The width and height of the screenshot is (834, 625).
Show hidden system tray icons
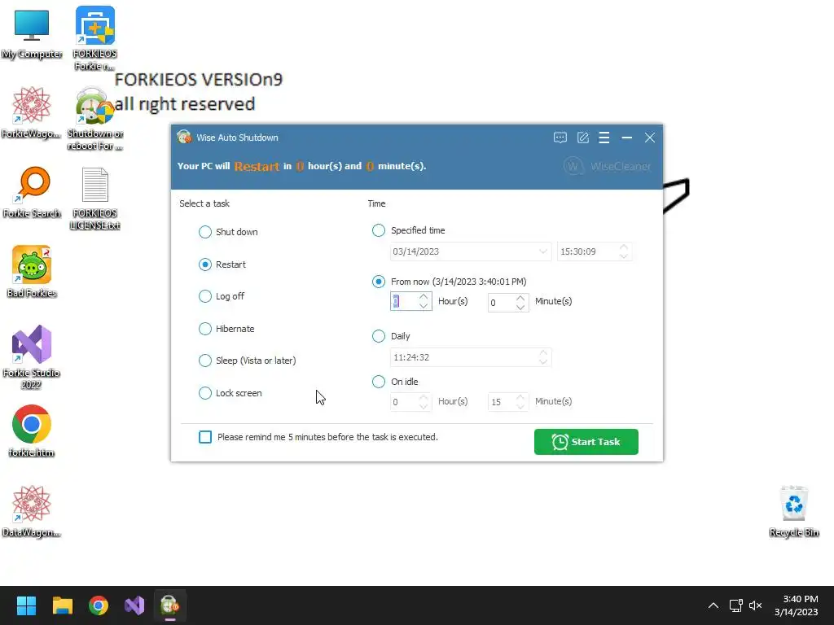click(713, 605)
